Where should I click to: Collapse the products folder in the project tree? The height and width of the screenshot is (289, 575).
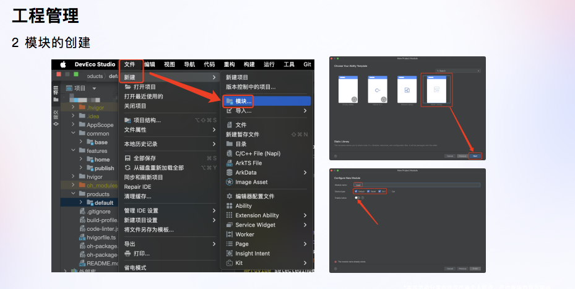pyautogui.click(x=73, y=194)
